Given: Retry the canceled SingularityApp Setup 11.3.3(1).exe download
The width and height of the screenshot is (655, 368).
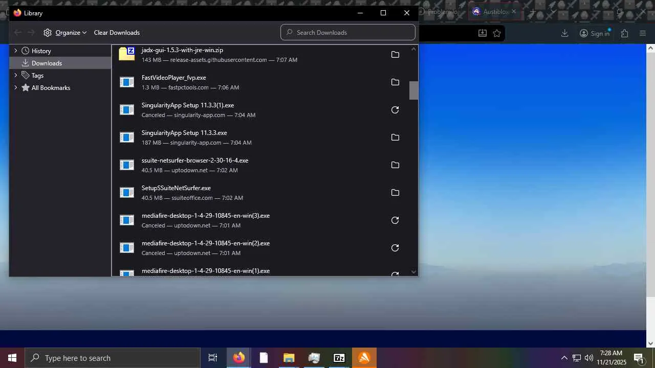Looking at the screenshot, I should tap(395, 110).
